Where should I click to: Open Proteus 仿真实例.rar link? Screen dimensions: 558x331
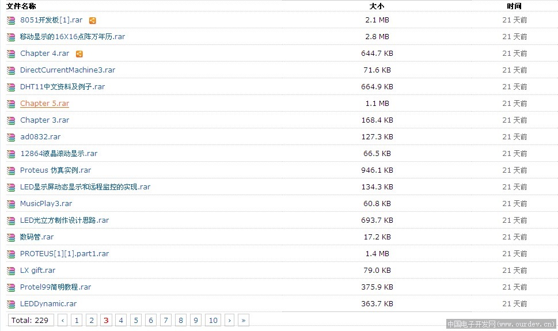coord(55,170)
